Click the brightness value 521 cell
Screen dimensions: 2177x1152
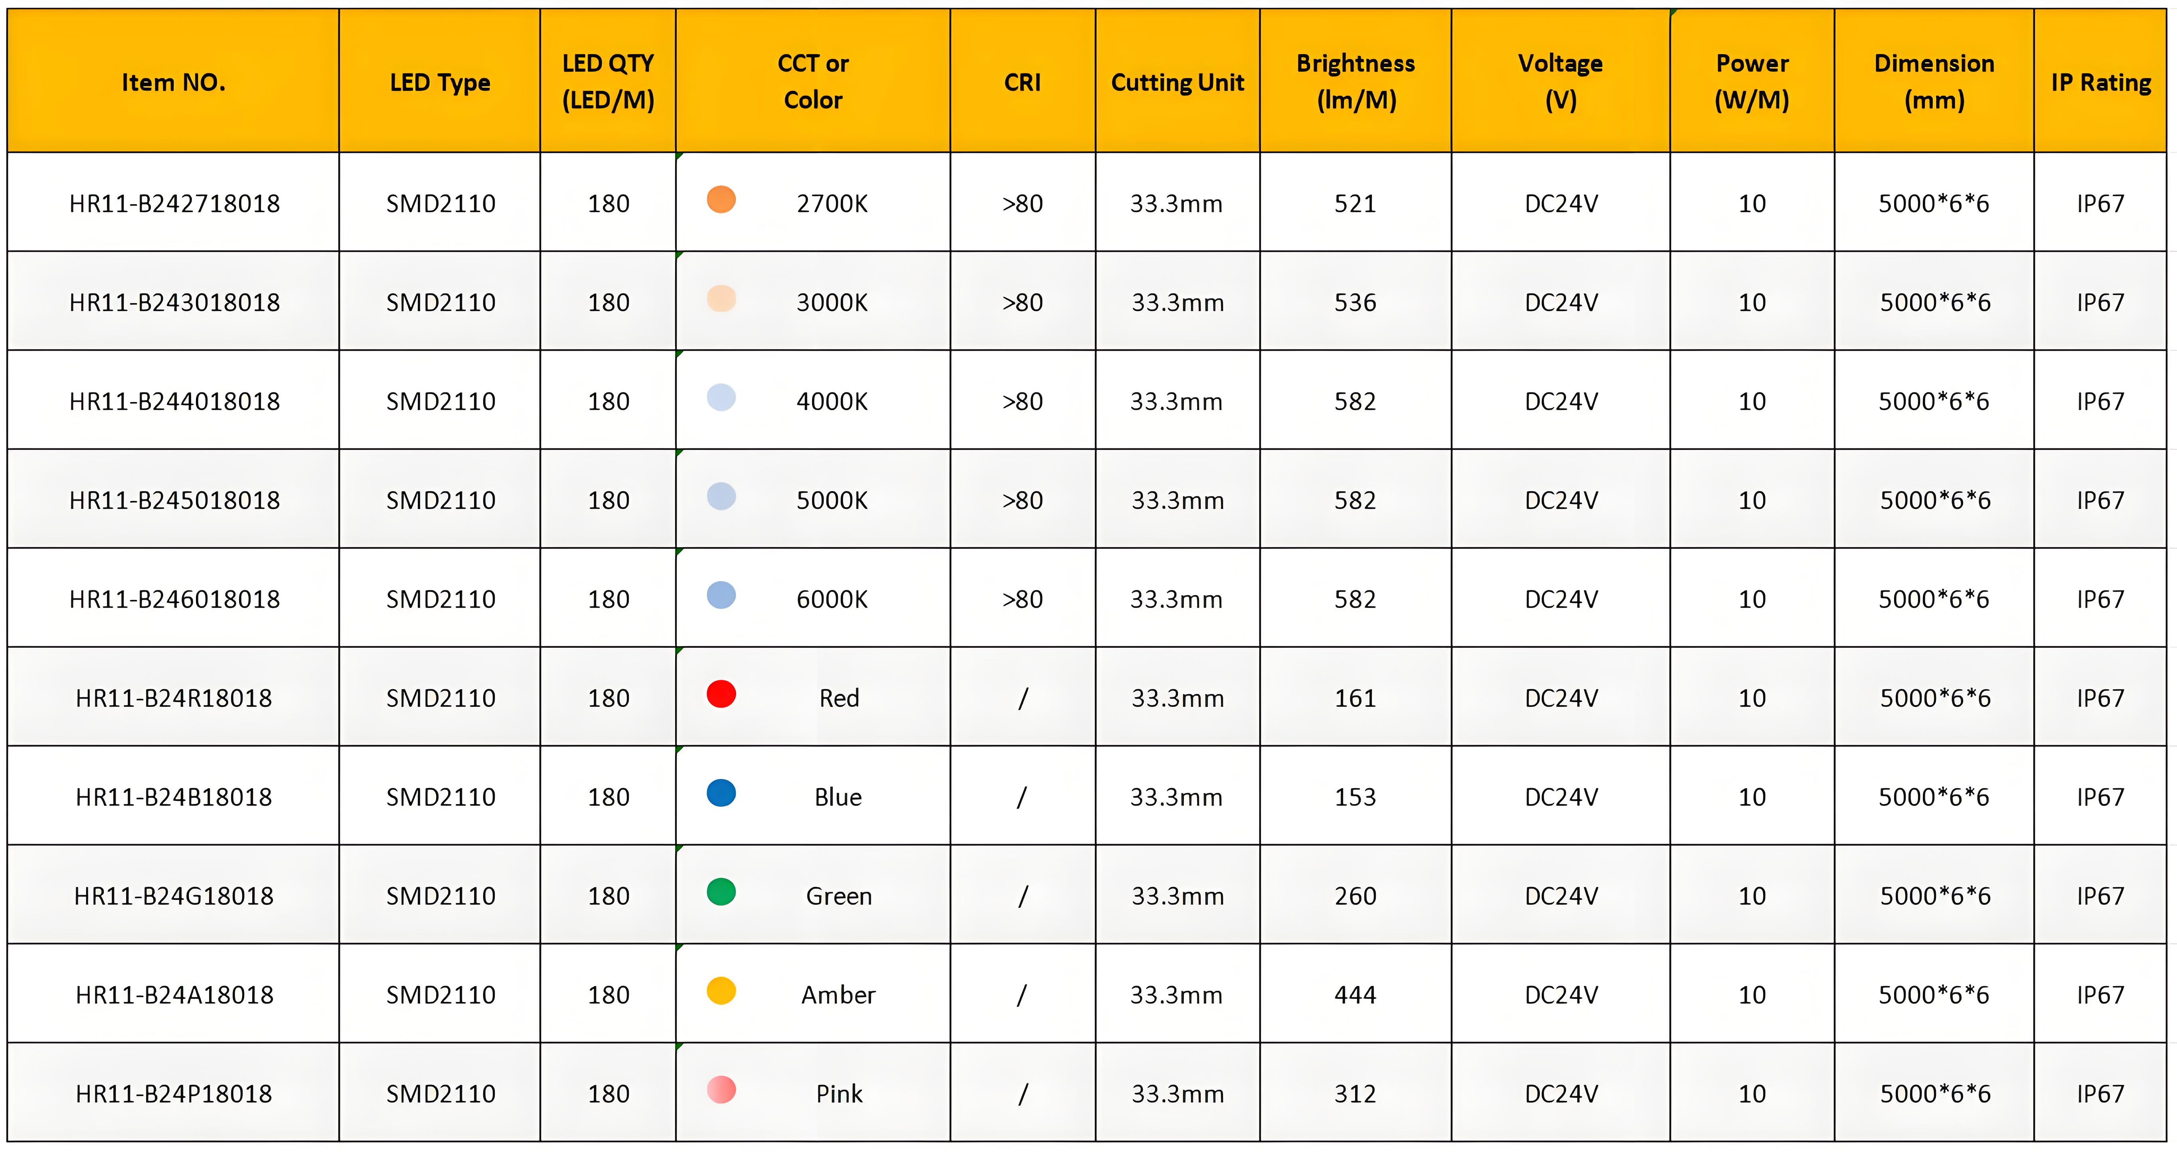[1355, 203]
